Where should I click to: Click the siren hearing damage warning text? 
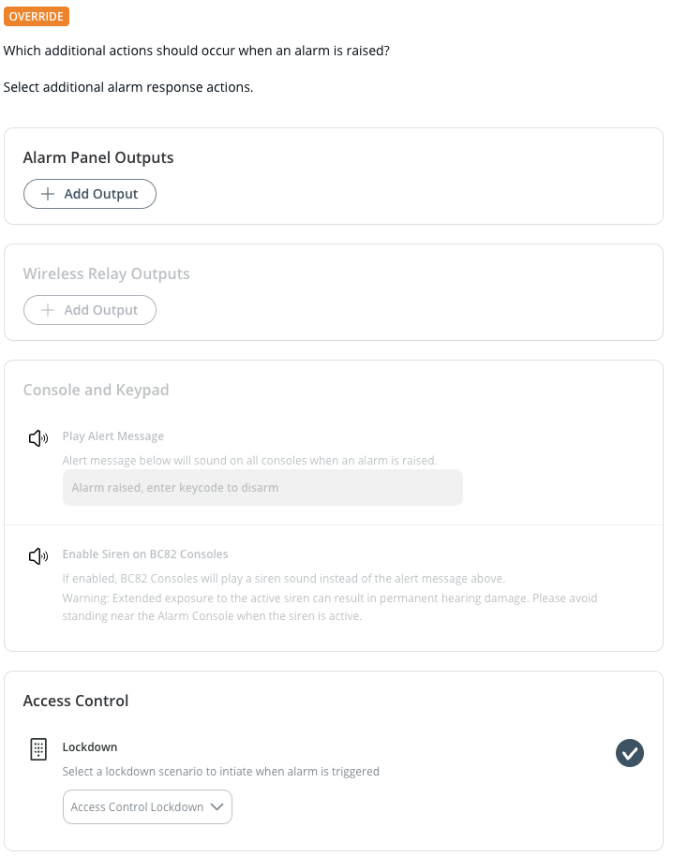coord(328,606)
